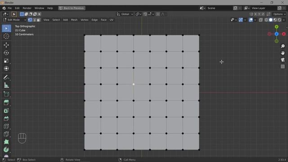288x162 pixels.
Task: Select the Rotate tool
Action: (x=6, y=53)
